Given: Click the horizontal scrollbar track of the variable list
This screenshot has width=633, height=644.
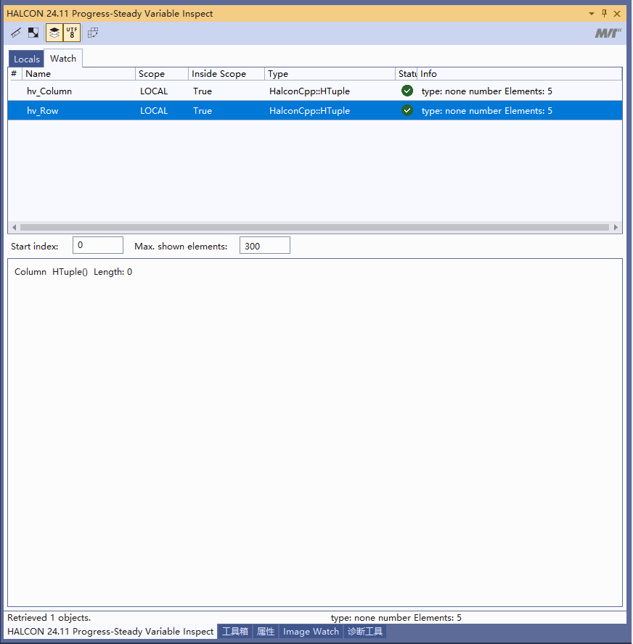Looking at the screenshot, I should 314,228.
